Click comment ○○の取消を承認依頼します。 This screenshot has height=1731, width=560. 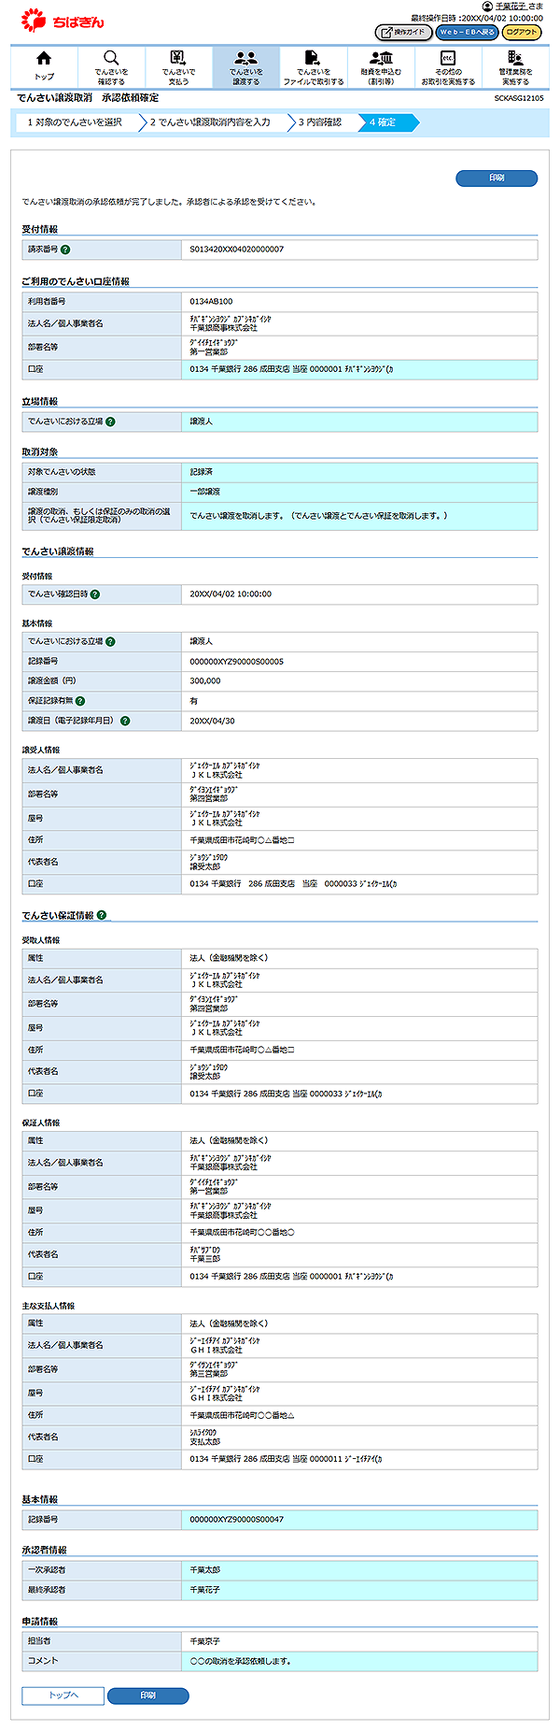point(241,1661)
